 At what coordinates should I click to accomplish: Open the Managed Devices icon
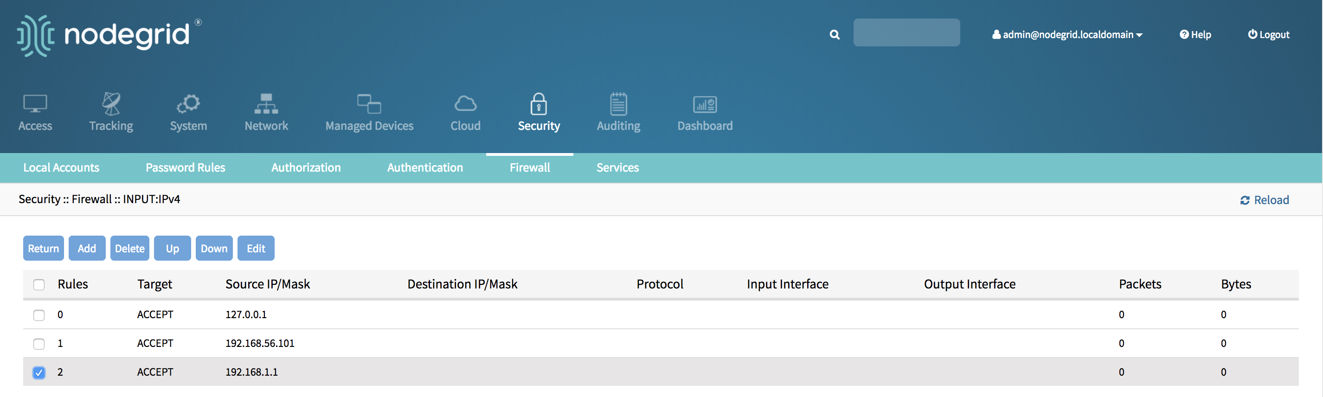click(369, 104)
